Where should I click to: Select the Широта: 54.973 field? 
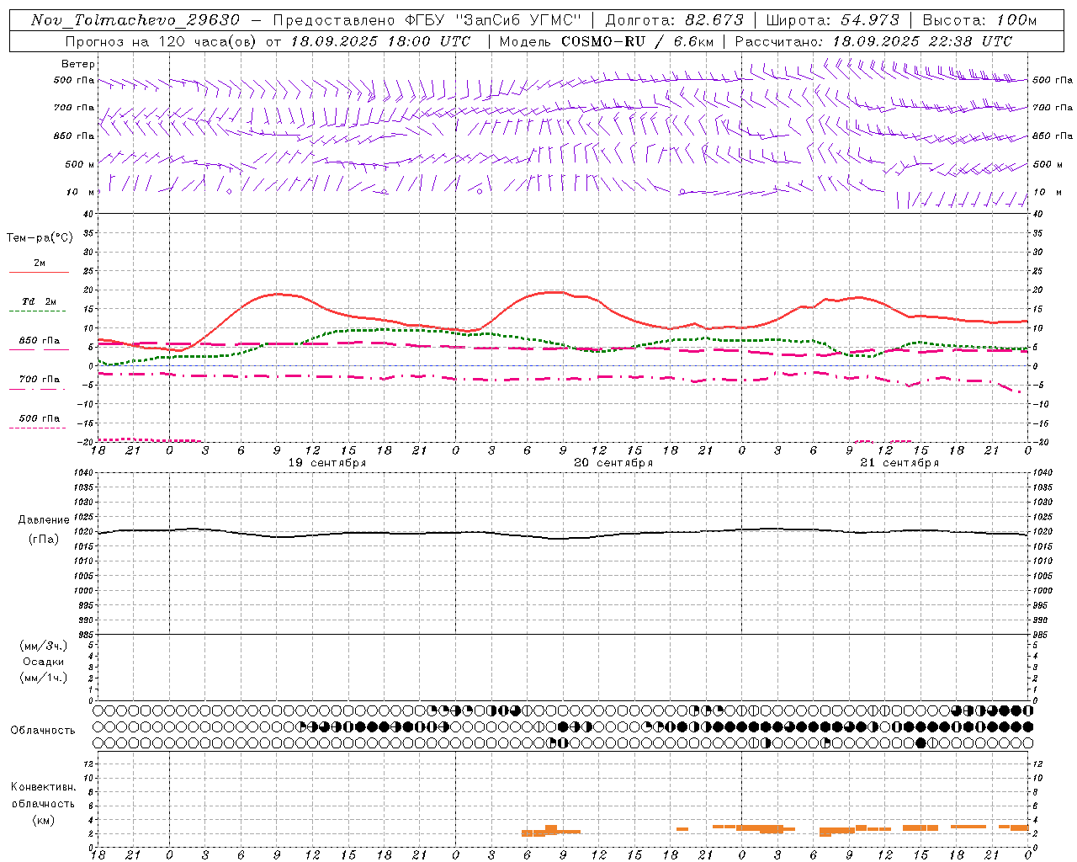pos(833,20)
